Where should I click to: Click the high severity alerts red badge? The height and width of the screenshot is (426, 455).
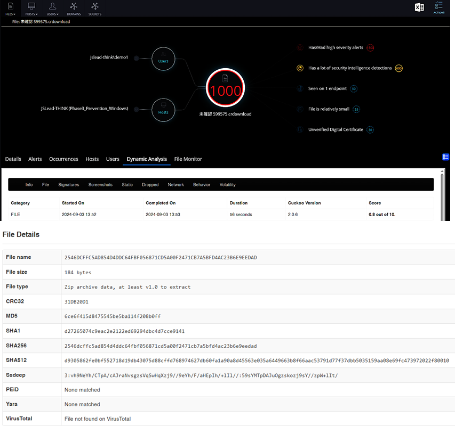point(370,48)
